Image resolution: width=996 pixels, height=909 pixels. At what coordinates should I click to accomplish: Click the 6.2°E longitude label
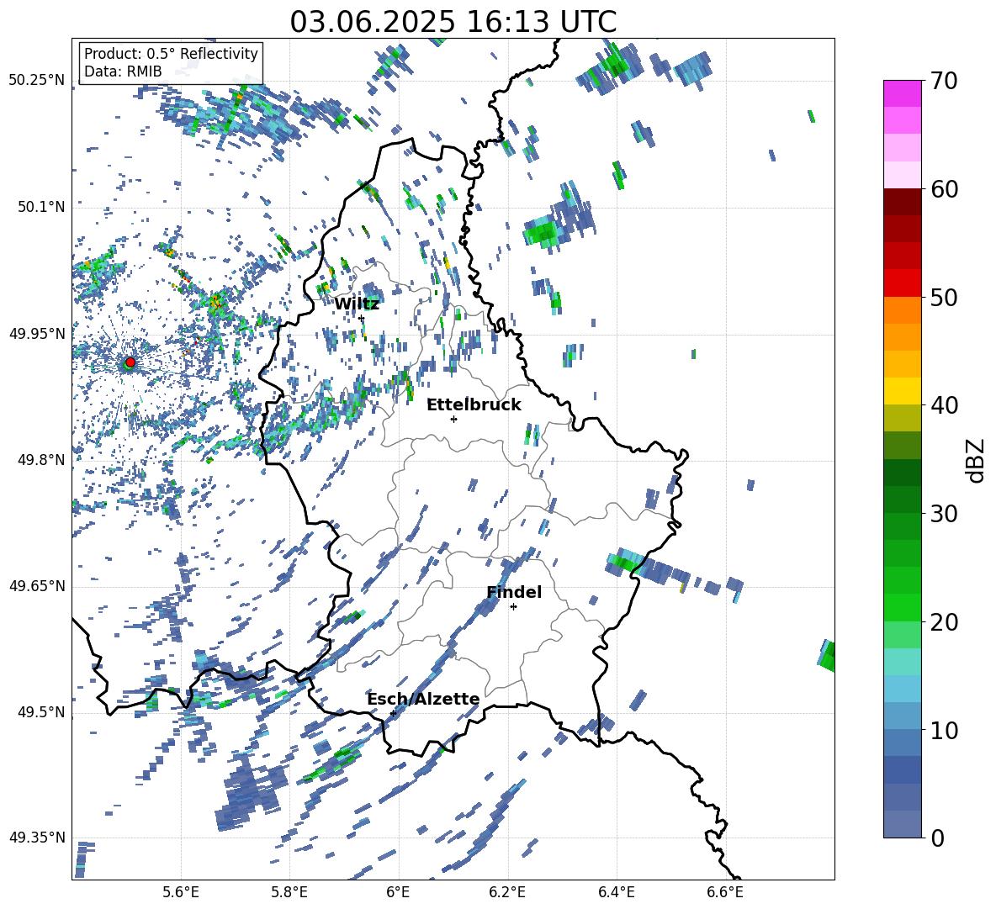[x=507, y=892]
